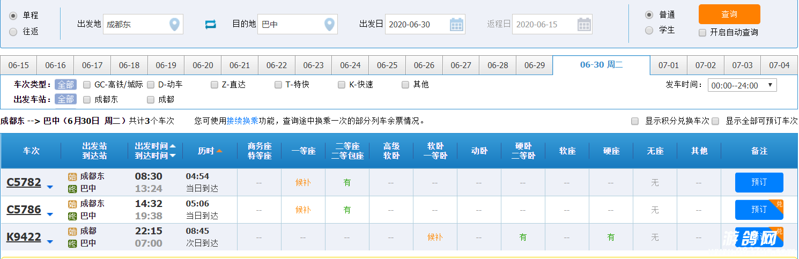The height and width of the screenshot is (259, 799).
Task: Check 成都东 departure station filter
Action: 87,99
